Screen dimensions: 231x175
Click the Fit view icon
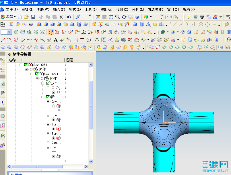(98, 17)
